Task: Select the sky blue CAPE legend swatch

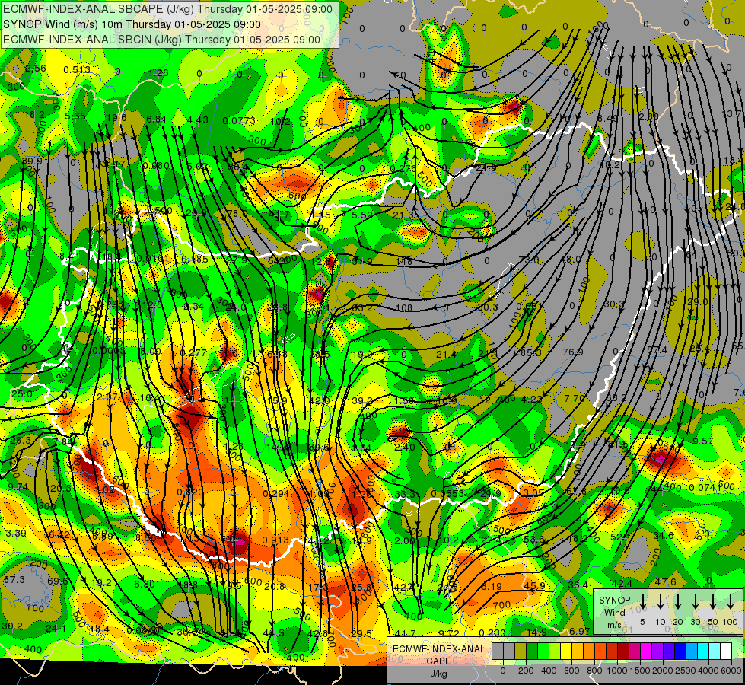Action: point(692,652)
